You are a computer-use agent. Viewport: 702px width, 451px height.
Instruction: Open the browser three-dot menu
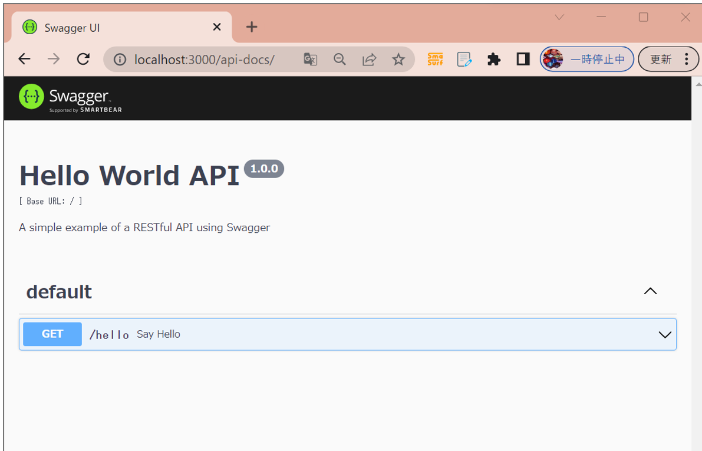pos(685,59)
